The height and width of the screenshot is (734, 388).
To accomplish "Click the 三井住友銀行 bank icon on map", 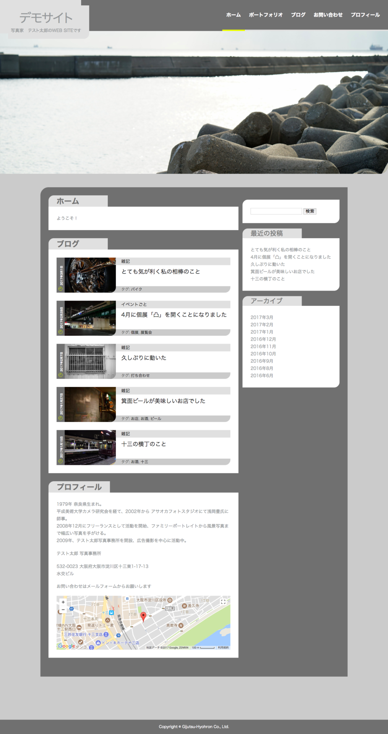I will (x=106, y=635).
